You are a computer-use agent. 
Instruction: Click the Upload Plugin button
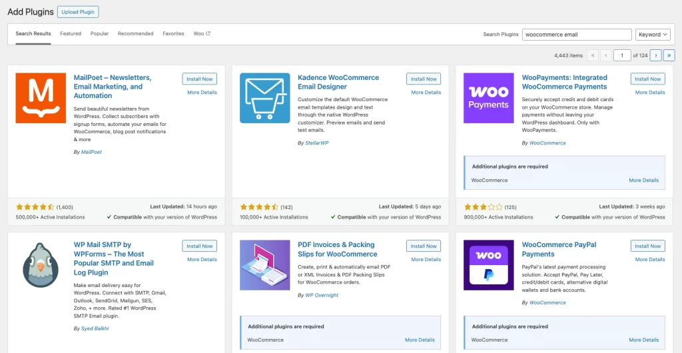pyautogui.click(x=78, y=12)
